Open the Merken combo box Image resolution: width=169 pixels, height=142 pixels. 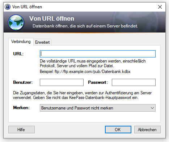(98, 108)
